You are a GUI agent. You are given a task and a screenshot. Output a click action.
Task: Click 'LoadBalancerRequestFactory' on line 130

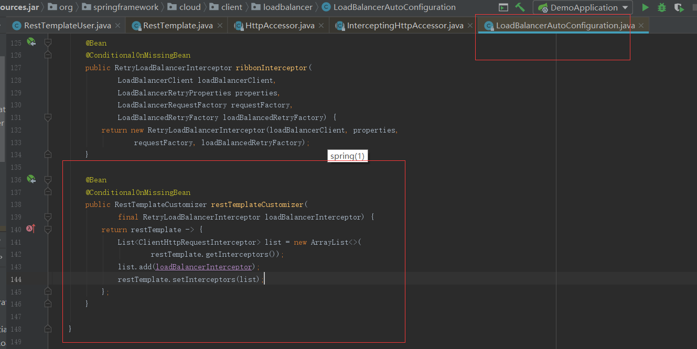(172, 105)
